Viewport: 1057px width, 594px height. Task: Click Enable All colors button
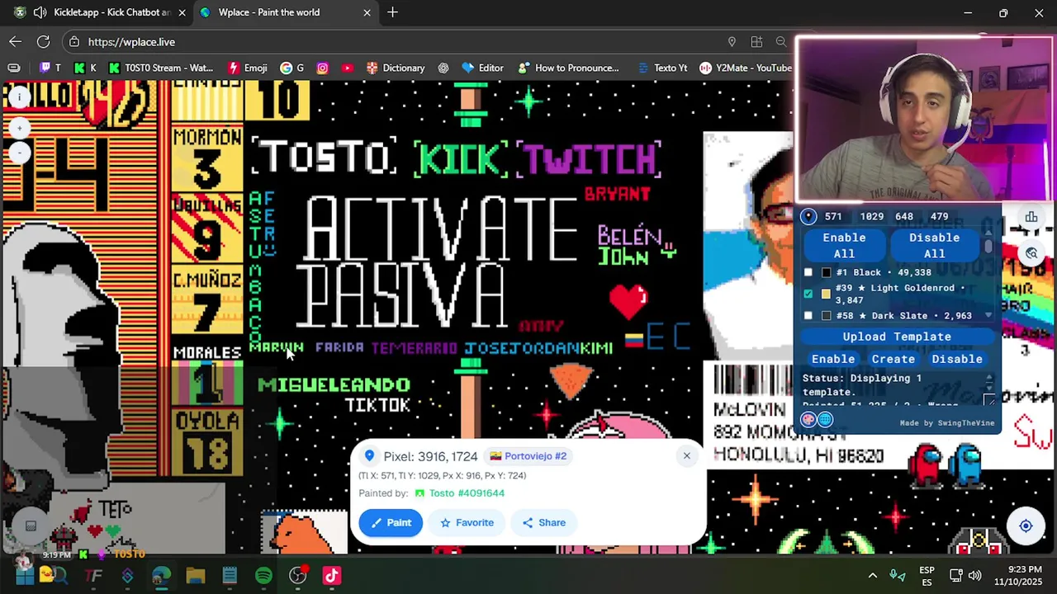(x=844, y=246)
